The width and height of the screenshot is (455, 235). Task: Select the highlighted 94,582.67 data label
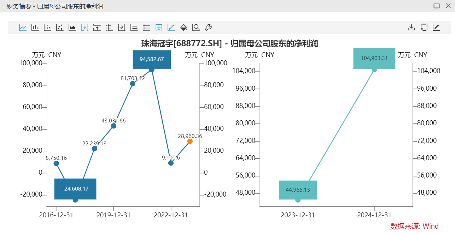pyautogui.click(x=152, y=59)
